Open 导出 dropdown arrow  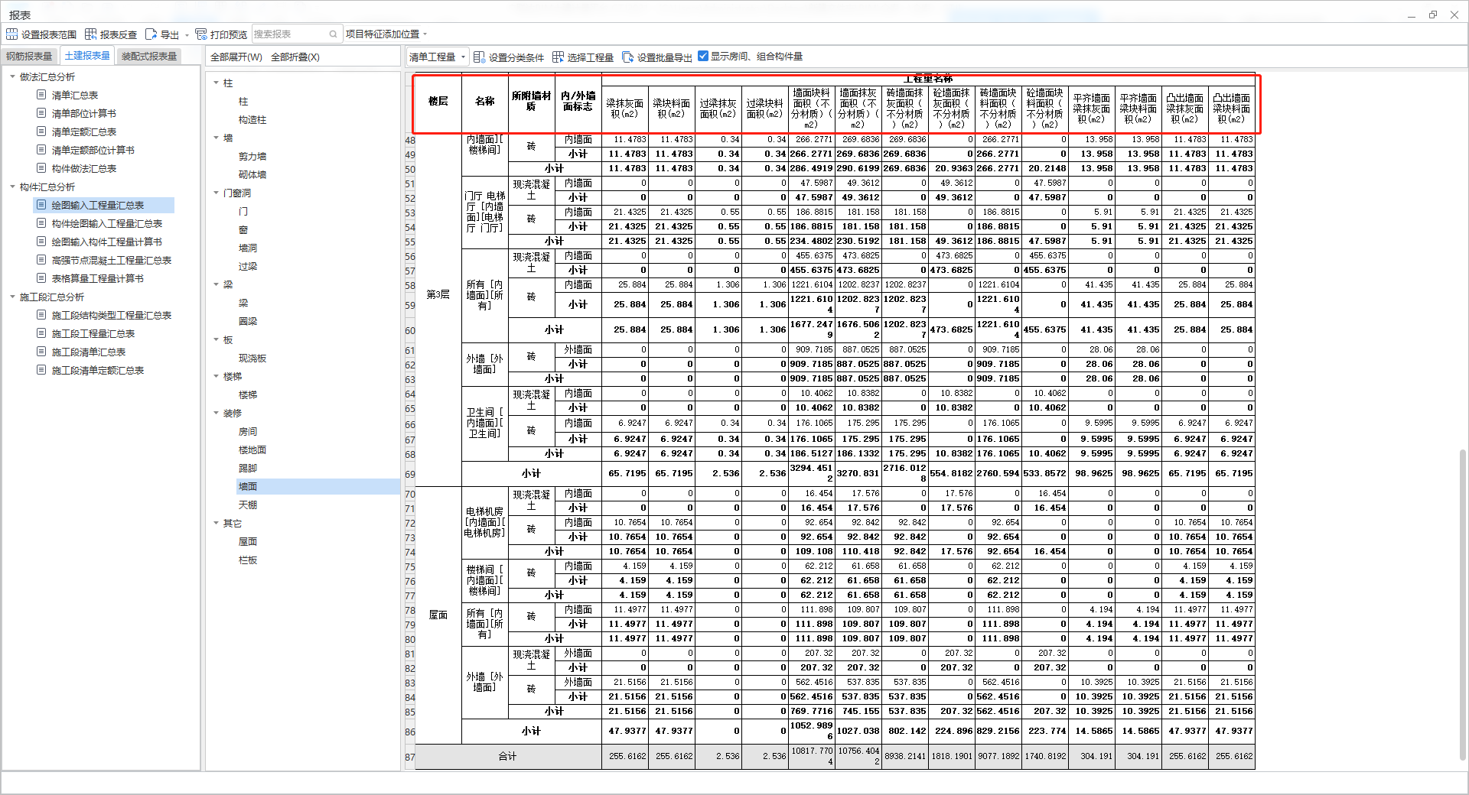[x=187, y=35]
